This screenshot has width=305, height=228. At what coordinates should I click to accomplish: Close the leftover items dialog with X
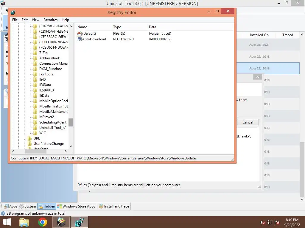(x=258, y=77)
